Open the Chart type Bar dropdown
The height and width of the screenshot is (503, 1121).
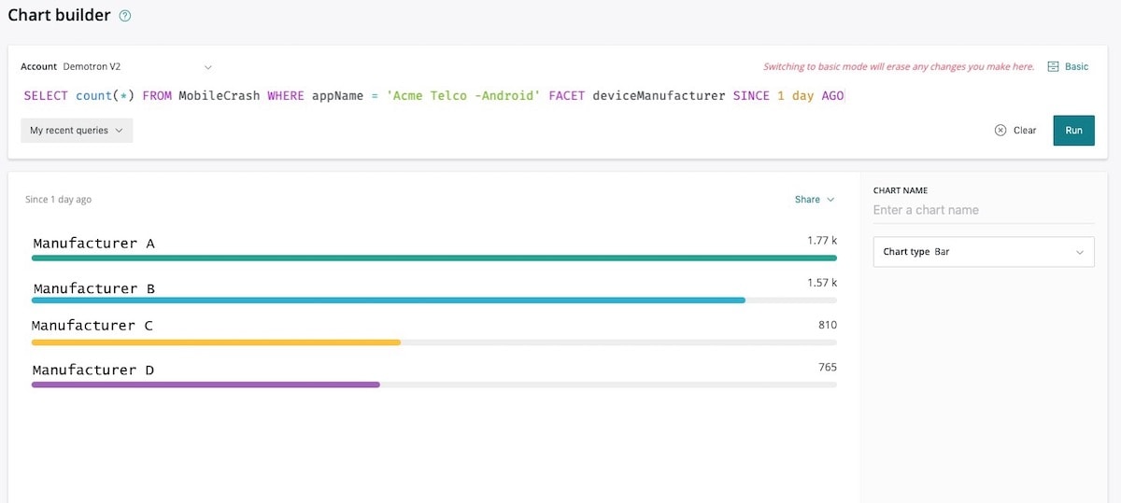pos(984,252)
